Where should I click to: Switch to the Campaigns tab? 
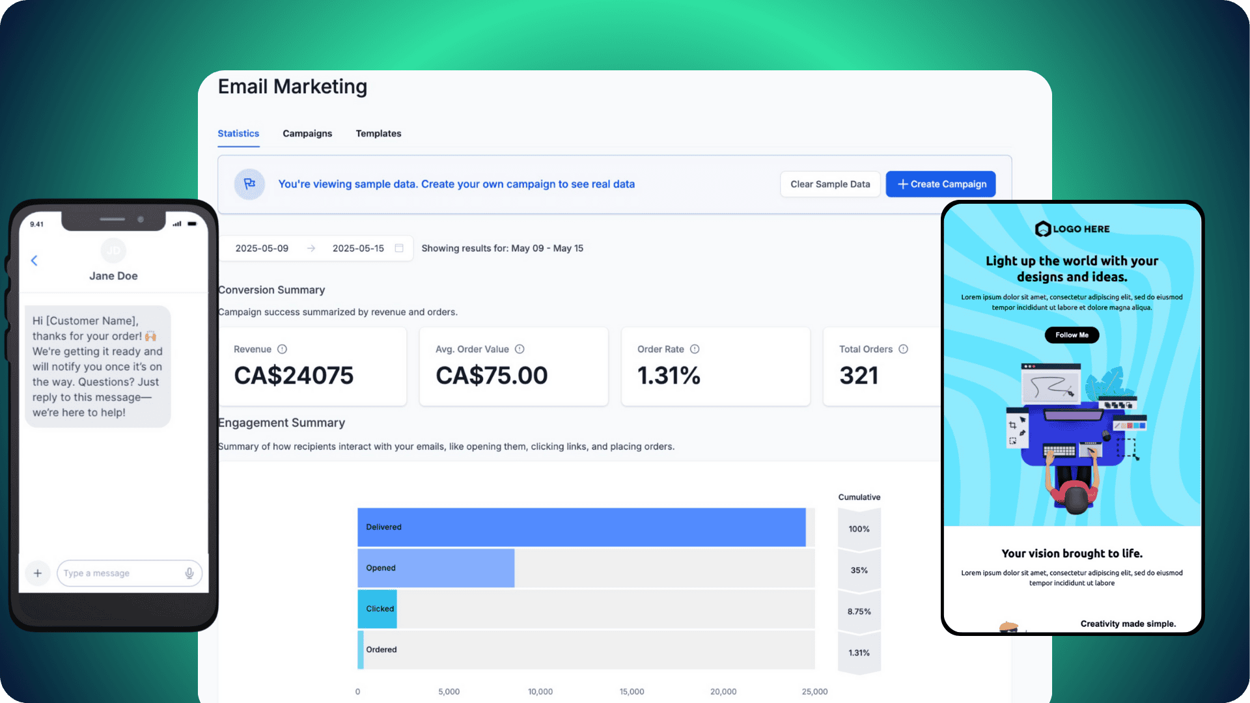307,133
